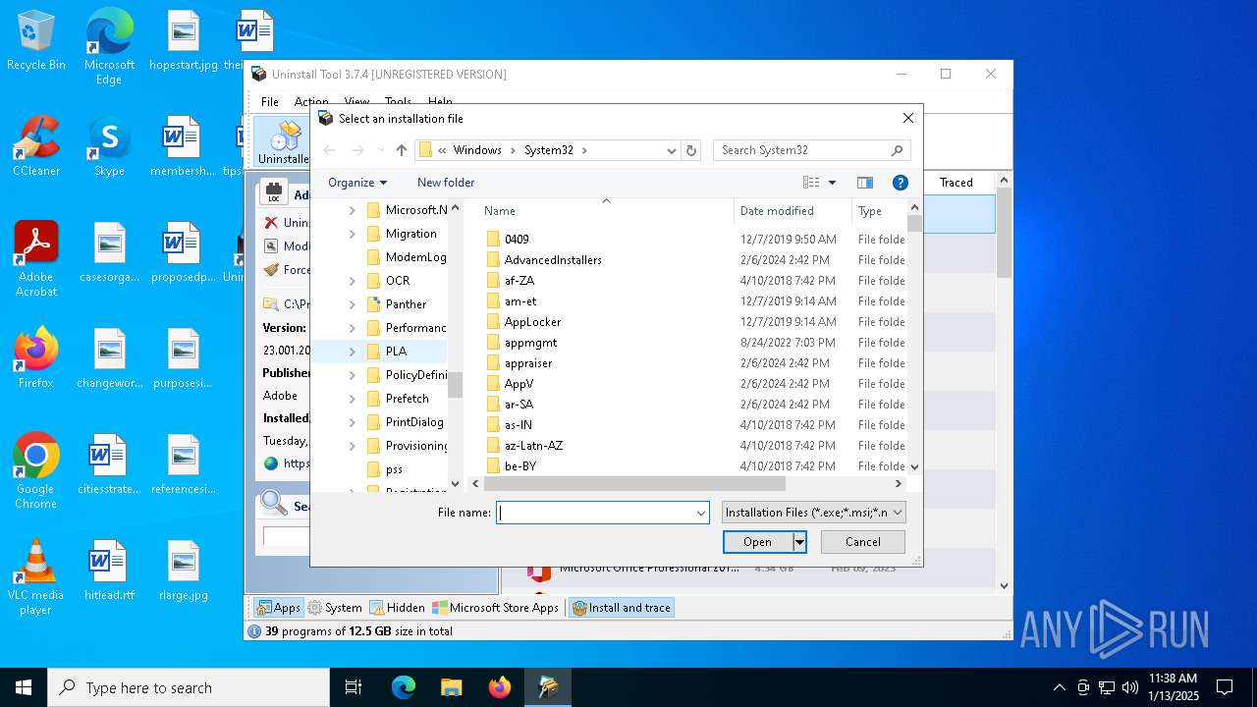Select hitlead.rtf file on desktop
1257x707 pixels.
[x=109, y=571]
